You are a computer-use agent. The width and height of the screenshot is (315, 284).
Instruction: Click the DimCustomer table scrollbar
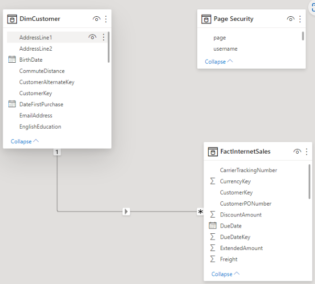pyautogui.click(x=109, y=47)
